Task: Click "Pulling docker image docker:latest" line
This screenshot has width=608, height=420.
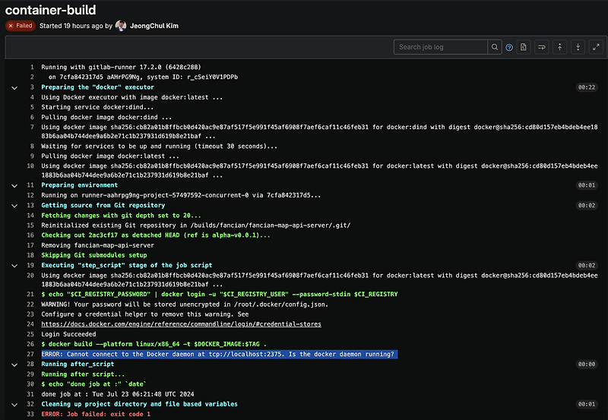Action: point(110,156)
